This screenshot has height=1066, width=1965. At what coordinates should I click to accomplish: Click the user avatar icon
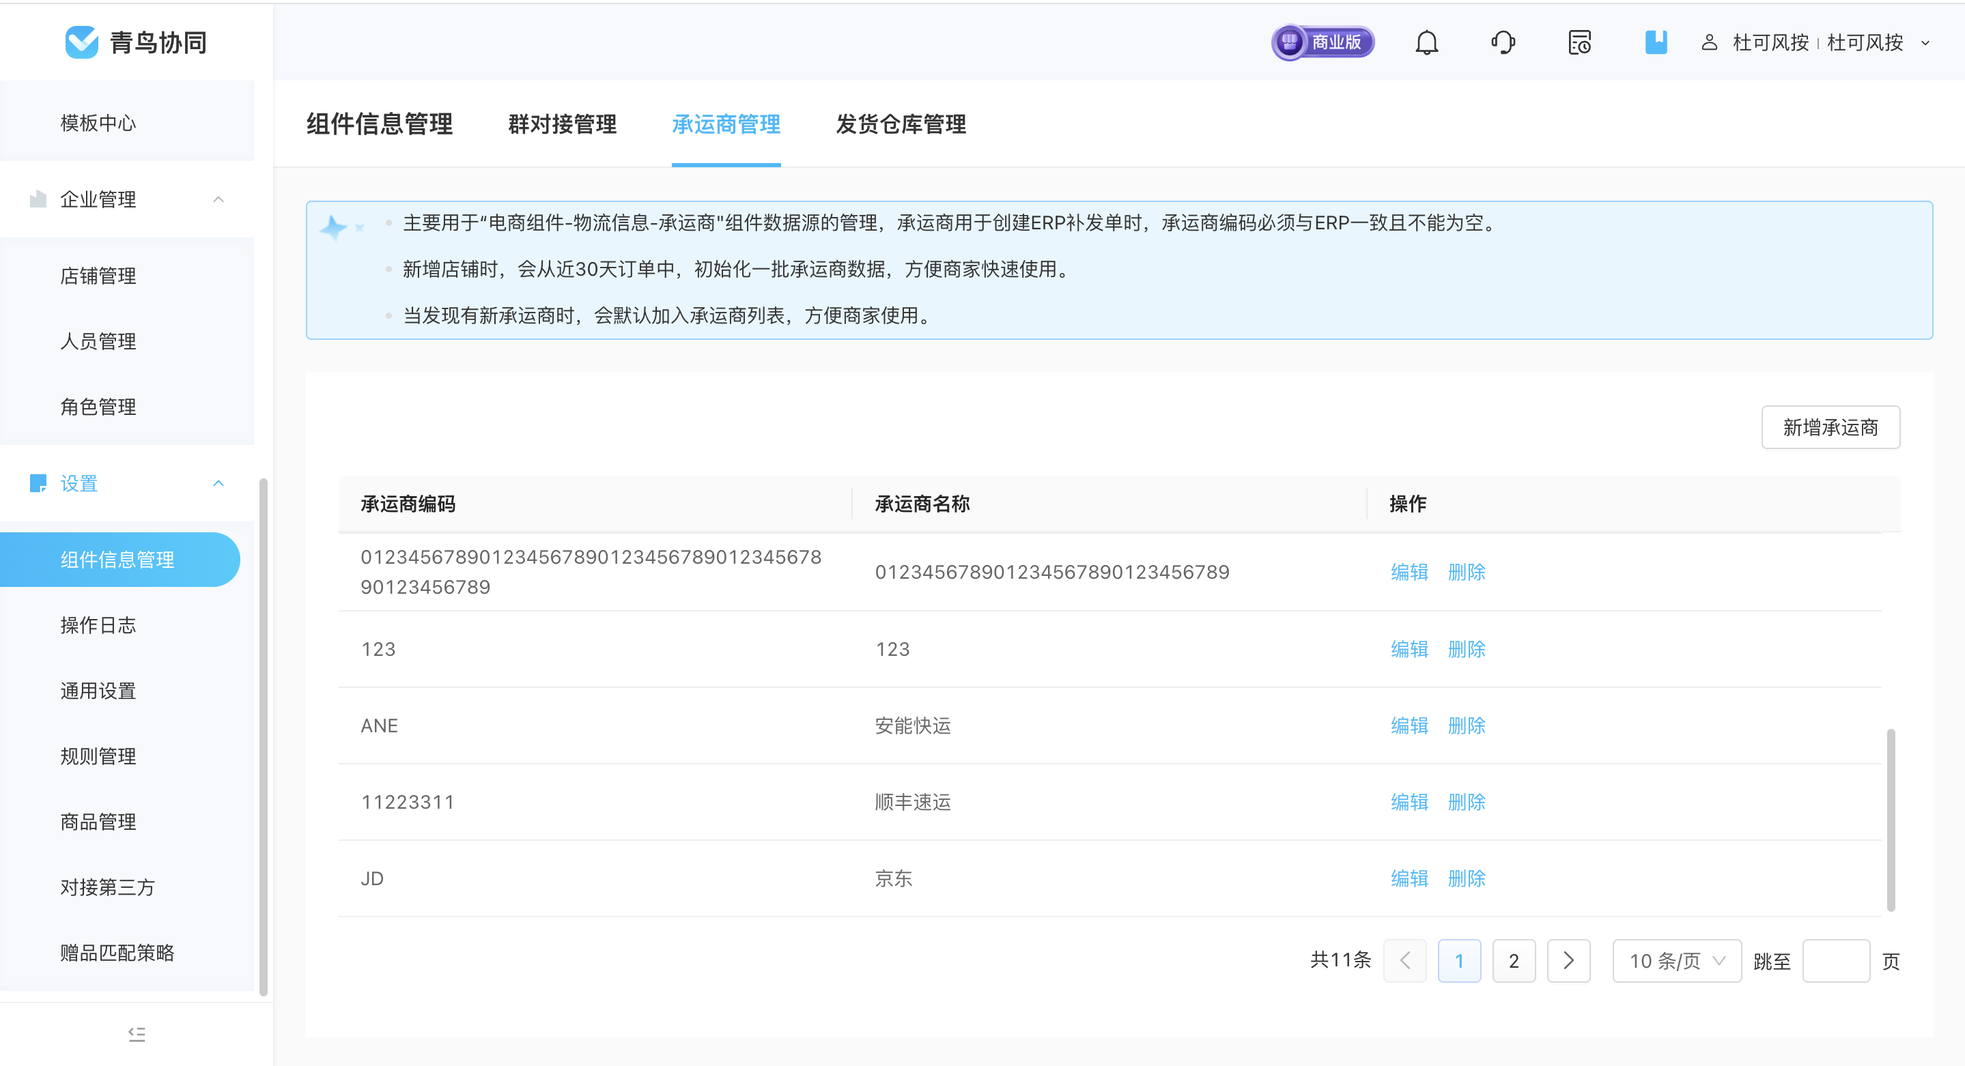[1709, 42]
